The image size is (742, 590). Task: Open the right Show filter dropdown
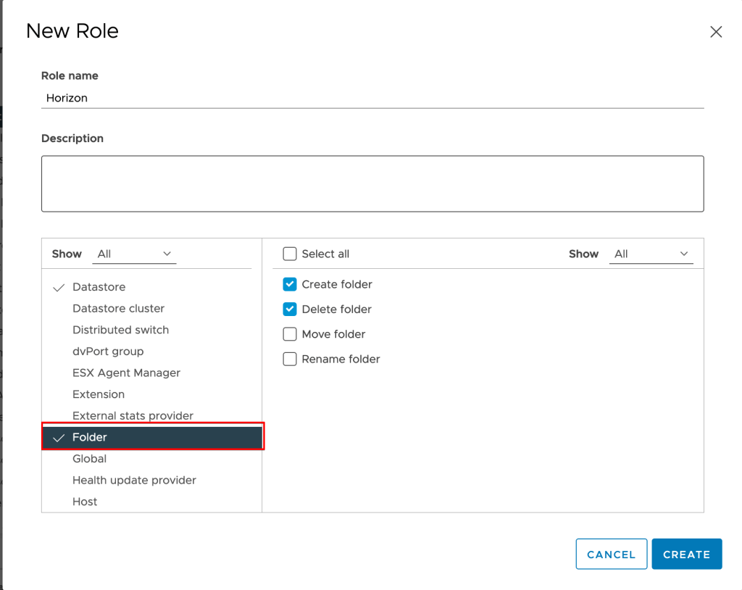[651, 254]
